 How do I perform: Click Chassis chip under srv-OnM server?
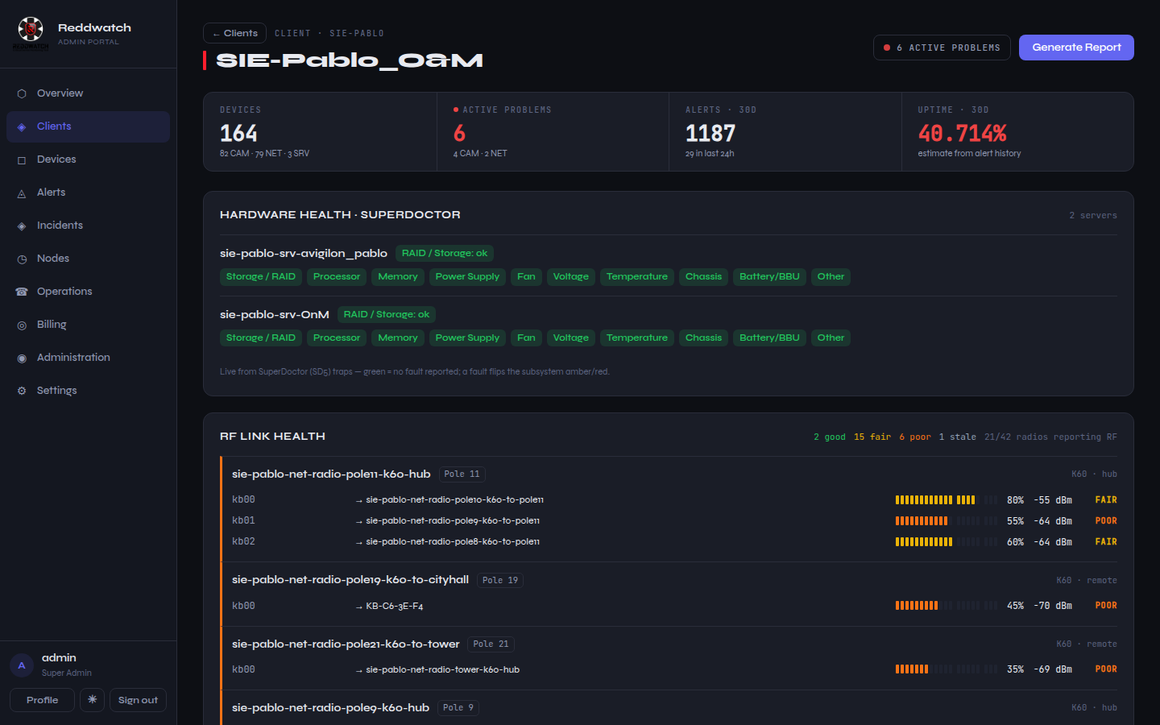point(703,338)
